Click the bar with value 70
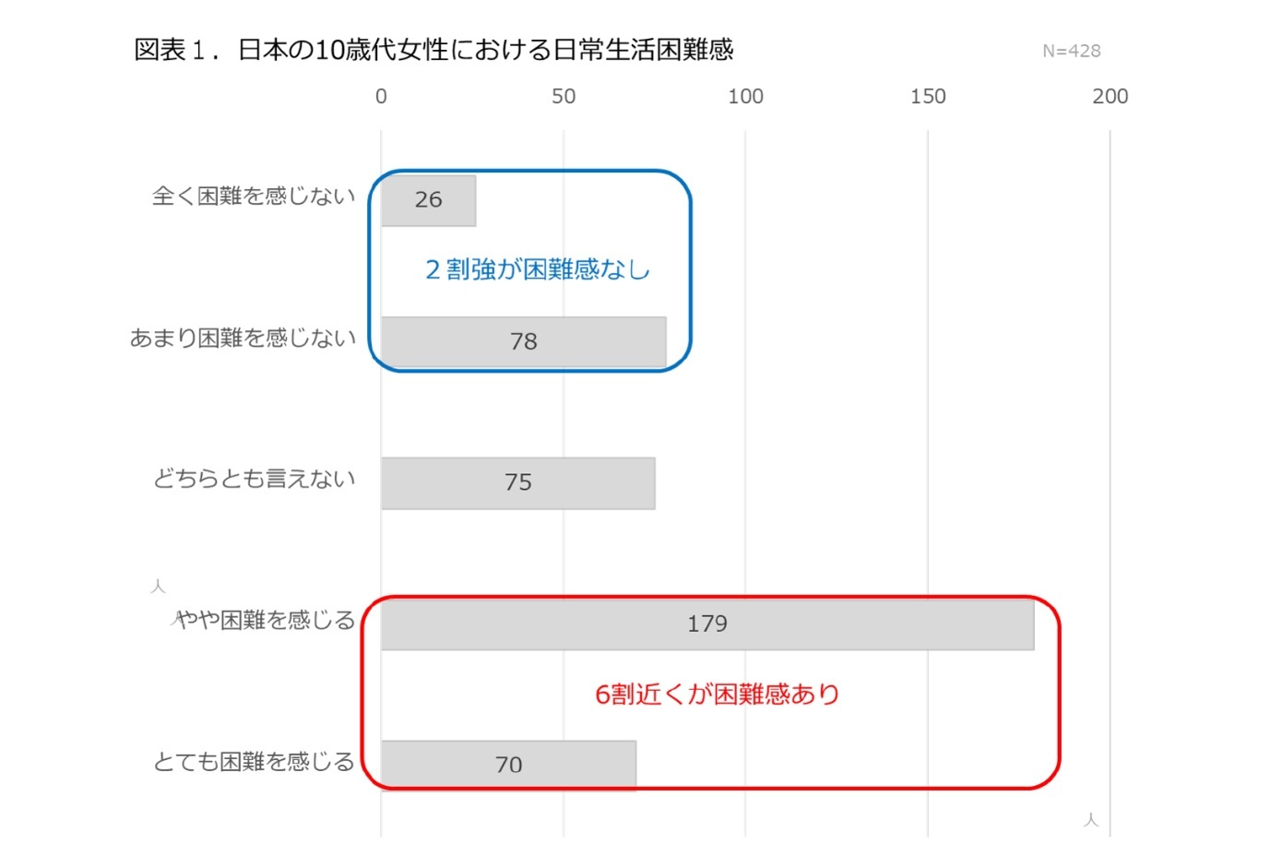Image resolution: width=1270 pixels, height=868 pixels. [508, 766]
